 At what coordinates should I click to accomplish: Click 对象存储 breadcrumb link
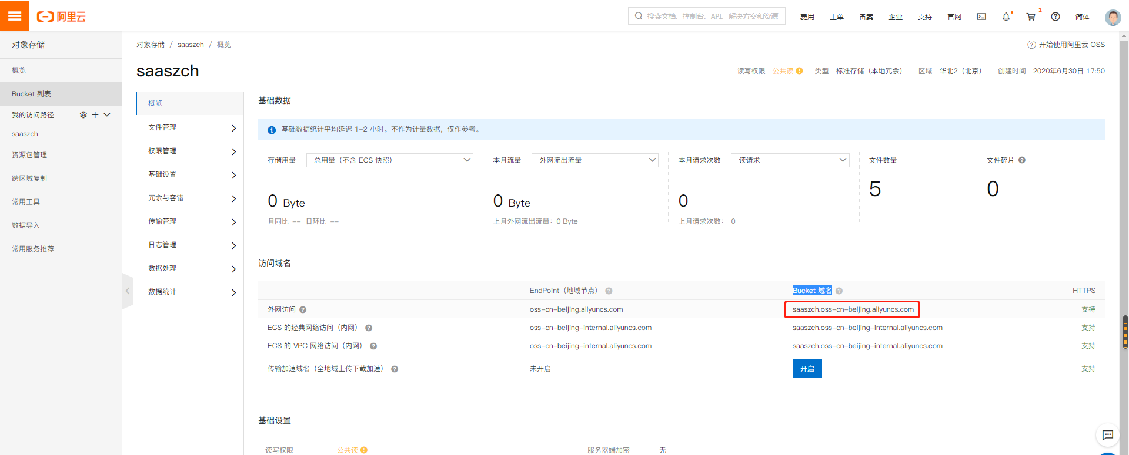[151, 45]
